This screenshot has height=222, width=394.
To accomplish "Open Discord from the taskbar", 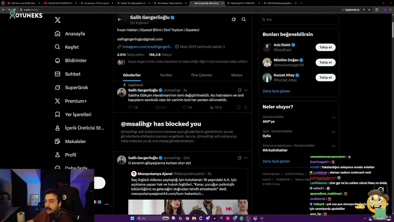I will 208,218.
